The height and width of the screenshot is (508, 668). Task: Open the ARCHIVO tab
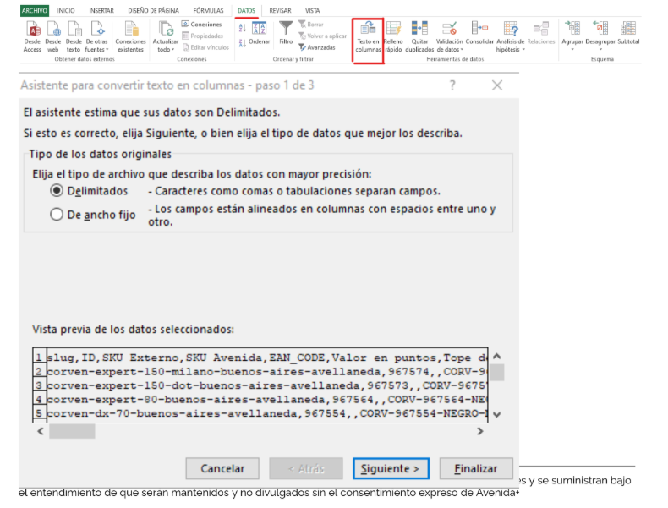[35, 10]
